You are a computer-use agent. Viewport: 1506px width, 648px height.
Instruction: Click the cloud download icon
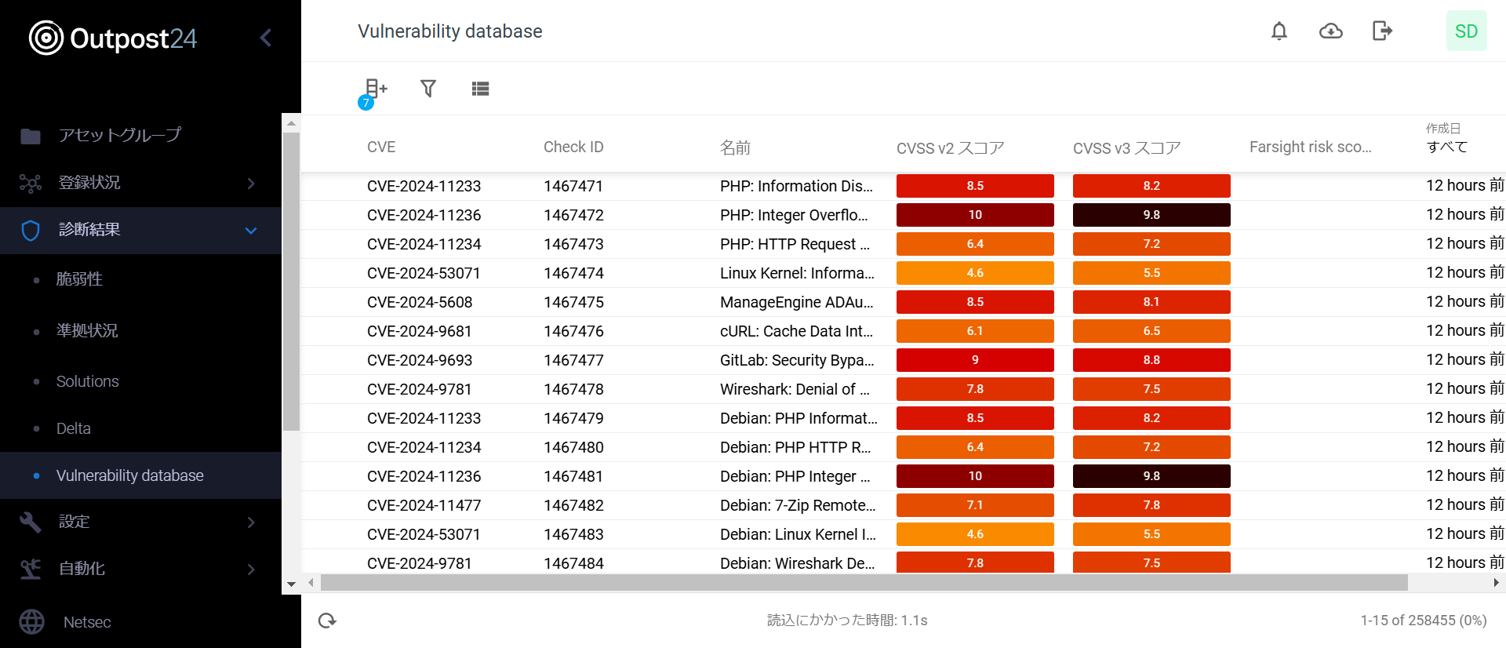click(1331, 31)
